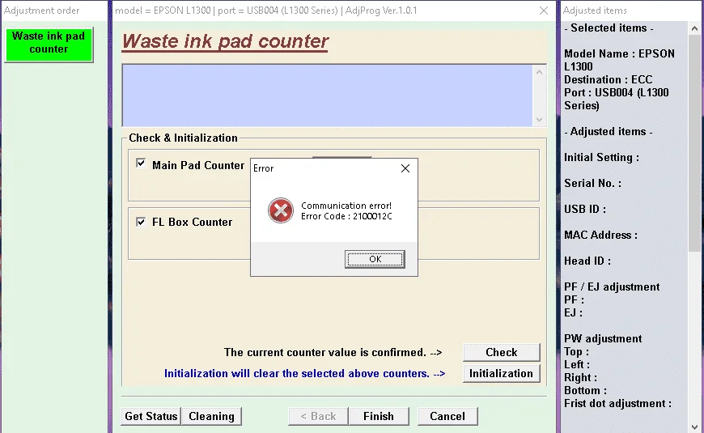Click 'MAC Address :' entry

[600, 235]
